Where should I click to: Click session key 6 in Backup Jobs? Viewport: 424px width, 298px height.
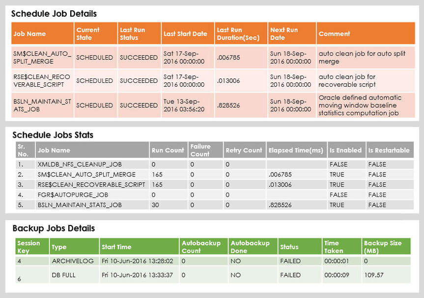tap(19, 279)
